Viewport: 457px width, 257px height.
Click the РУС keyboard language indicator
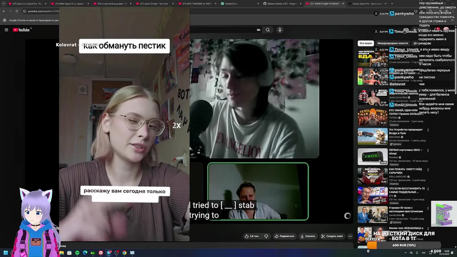tap(424, 253)
